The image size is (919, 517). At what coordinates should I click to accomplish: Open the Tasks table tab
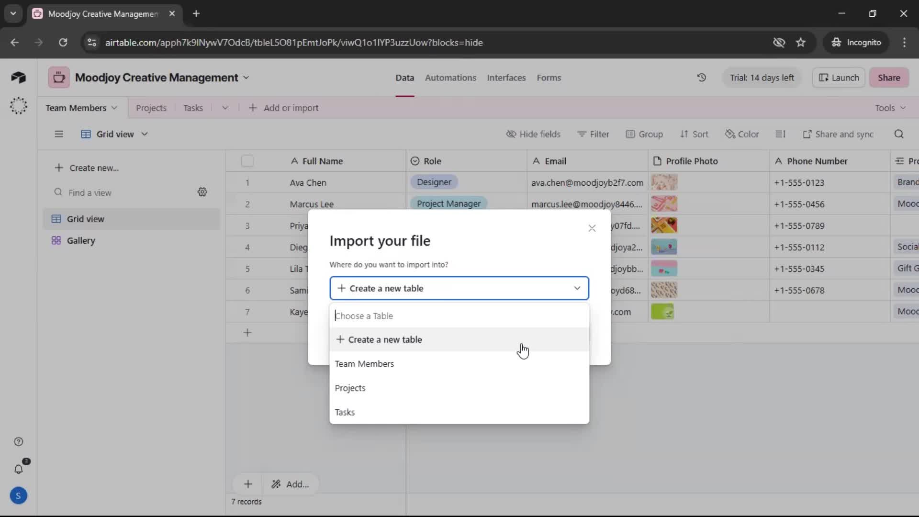tap(193, 108)
